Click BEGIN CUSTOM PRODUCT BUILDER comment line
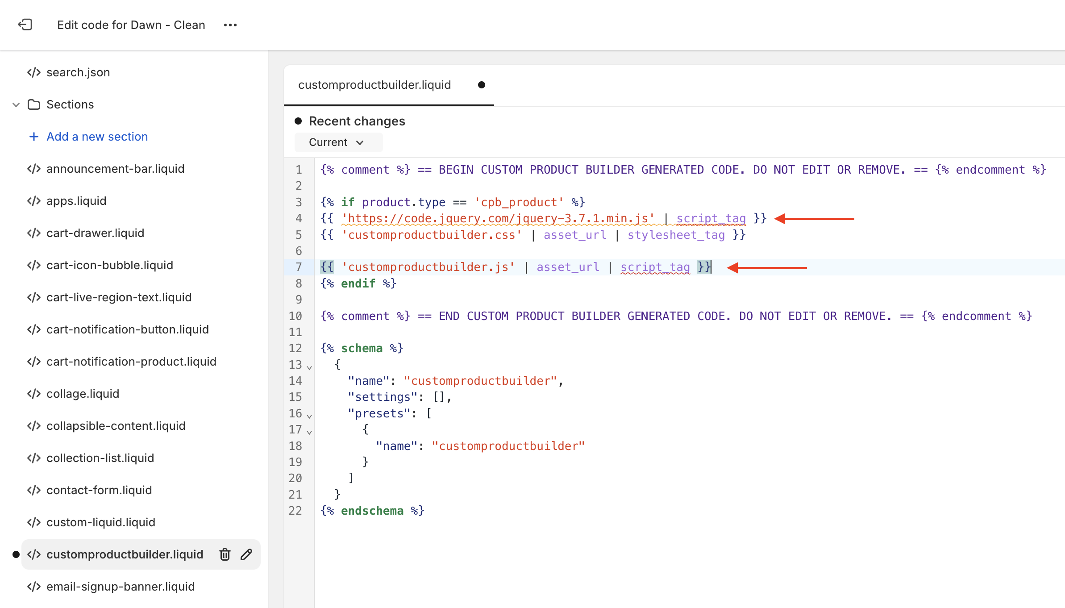This screenshot has height=608, width=1065. click(683, 170)
